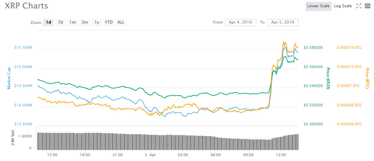Switch to Linear Scale

click(318, 6)
